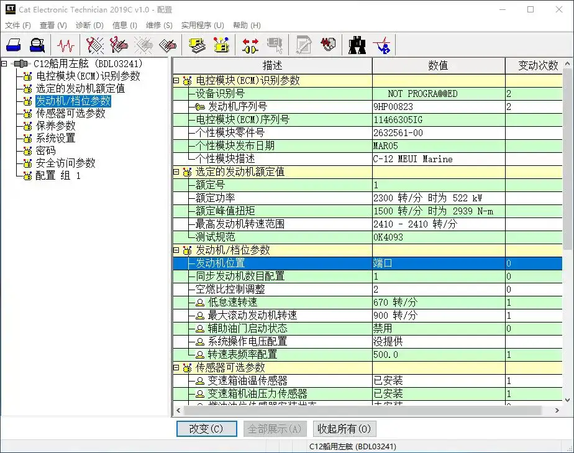Click the person icon beside 低怠速转速
574x453 pixels.
[x=200, y=303]
